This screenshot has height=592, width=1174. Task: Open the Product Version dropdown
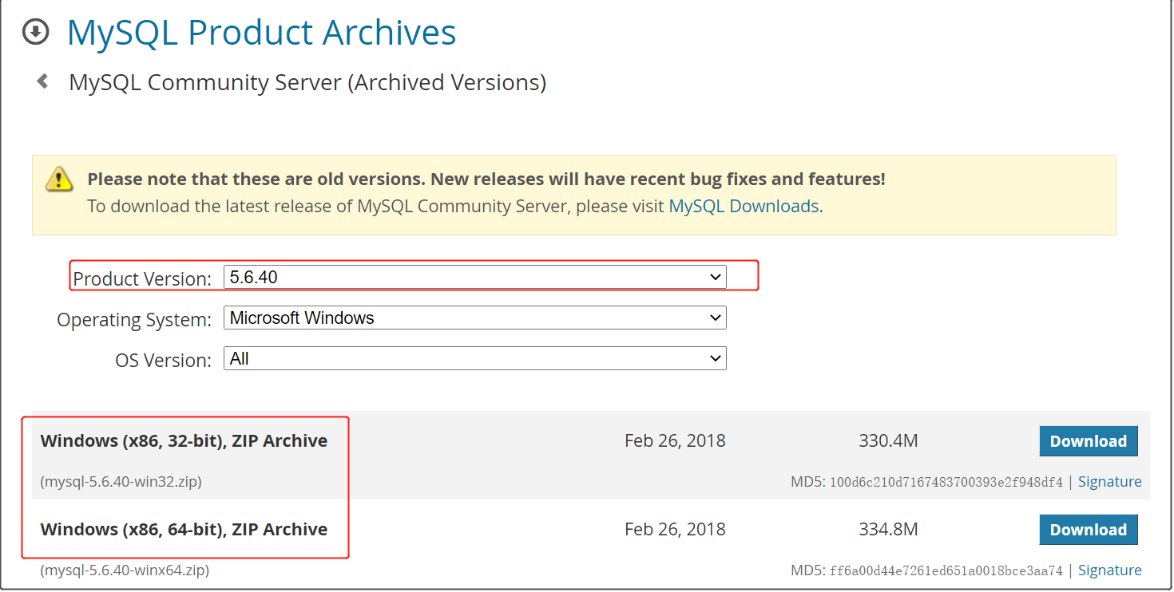[x=474, y=278]
